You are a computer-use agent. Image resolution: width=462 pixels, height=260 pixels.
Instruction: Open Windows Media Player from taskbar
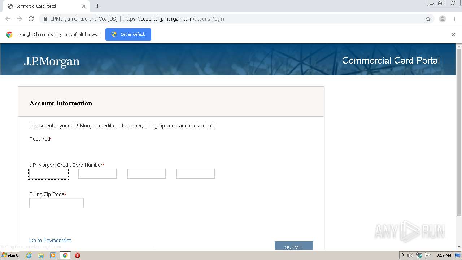(53, 255)
